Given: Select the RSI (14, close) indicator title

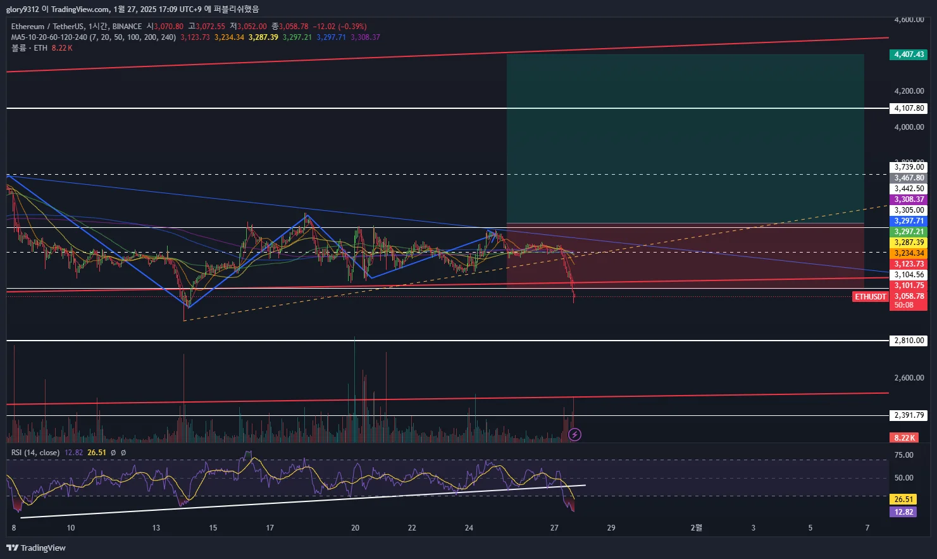Looking at the screenshot, I should click(x=35, y=453).
